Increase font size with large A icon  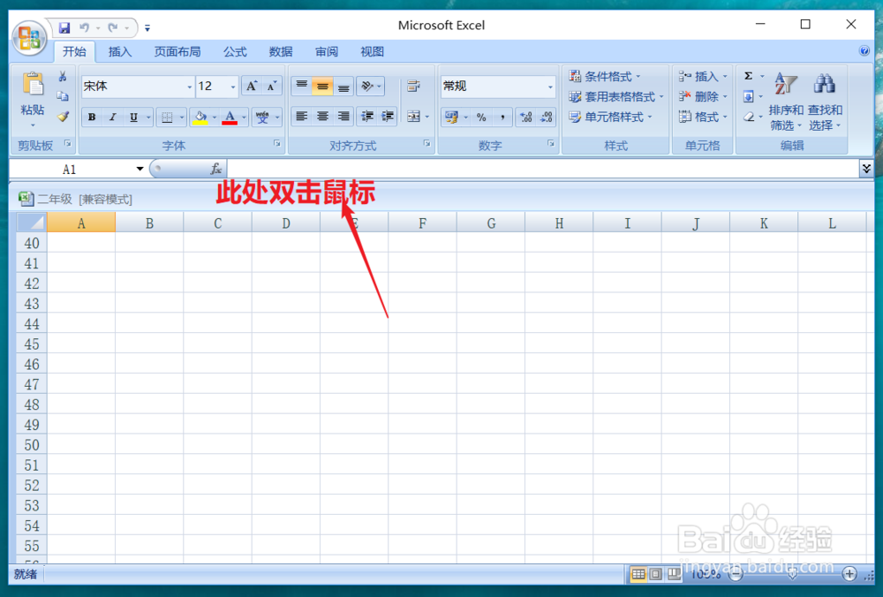pos(251,87)
